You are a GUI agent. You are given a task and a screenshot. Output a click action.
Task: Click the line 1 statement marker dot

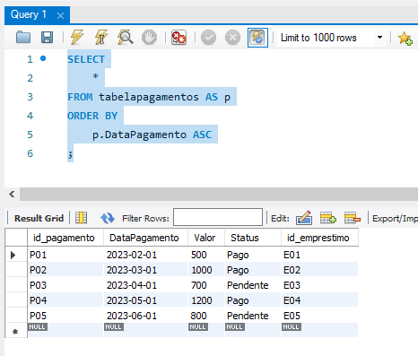(x=43, y=58)
